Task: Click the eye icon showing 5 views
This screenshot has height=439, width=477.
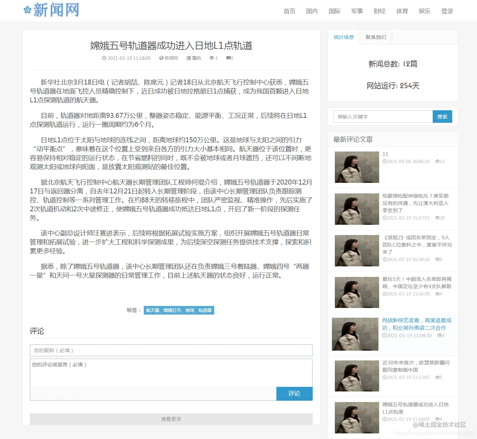Action: click(437, 377)
